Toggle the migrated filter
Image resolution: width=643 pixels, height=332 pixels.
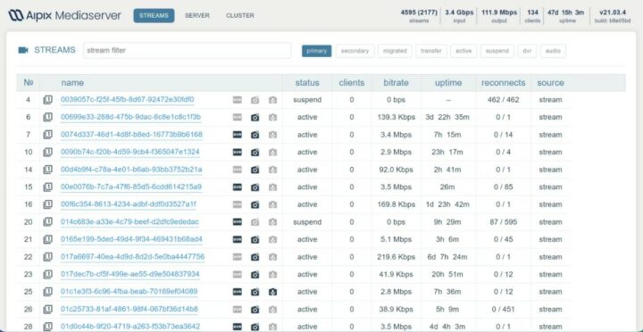click(x=395, y=51)
